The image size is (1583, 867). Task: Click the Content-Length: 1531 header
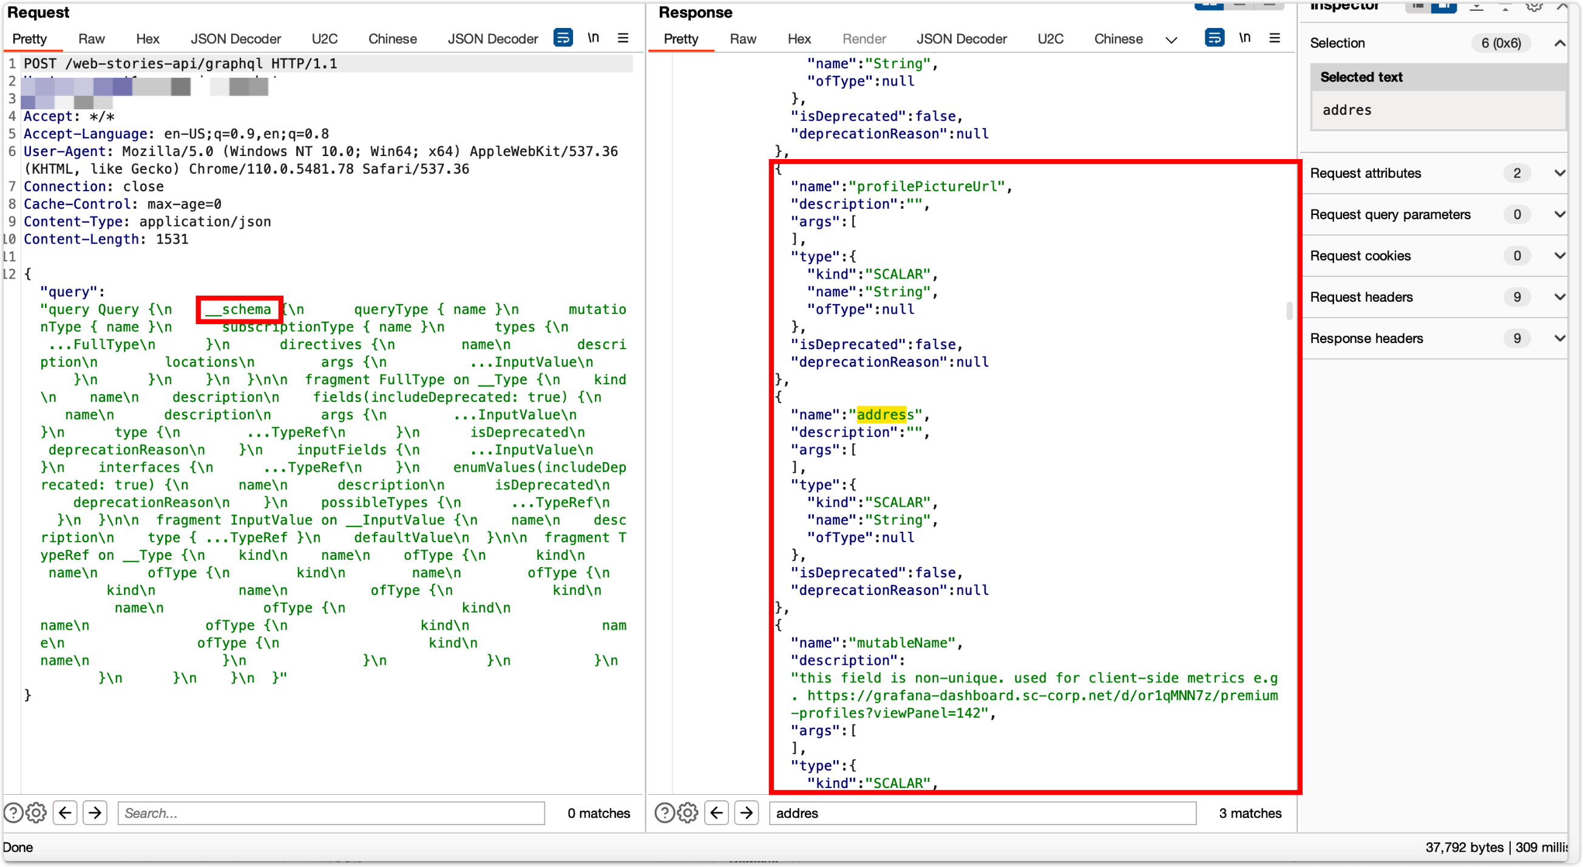pos(106,239)
